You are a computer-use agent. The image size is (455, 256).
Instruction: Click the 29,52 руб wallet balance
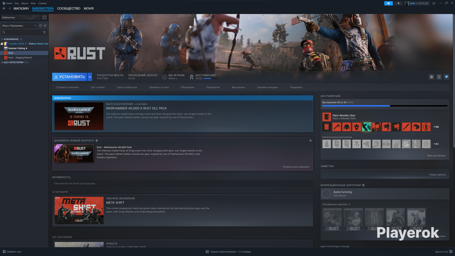tap(423, 3)
